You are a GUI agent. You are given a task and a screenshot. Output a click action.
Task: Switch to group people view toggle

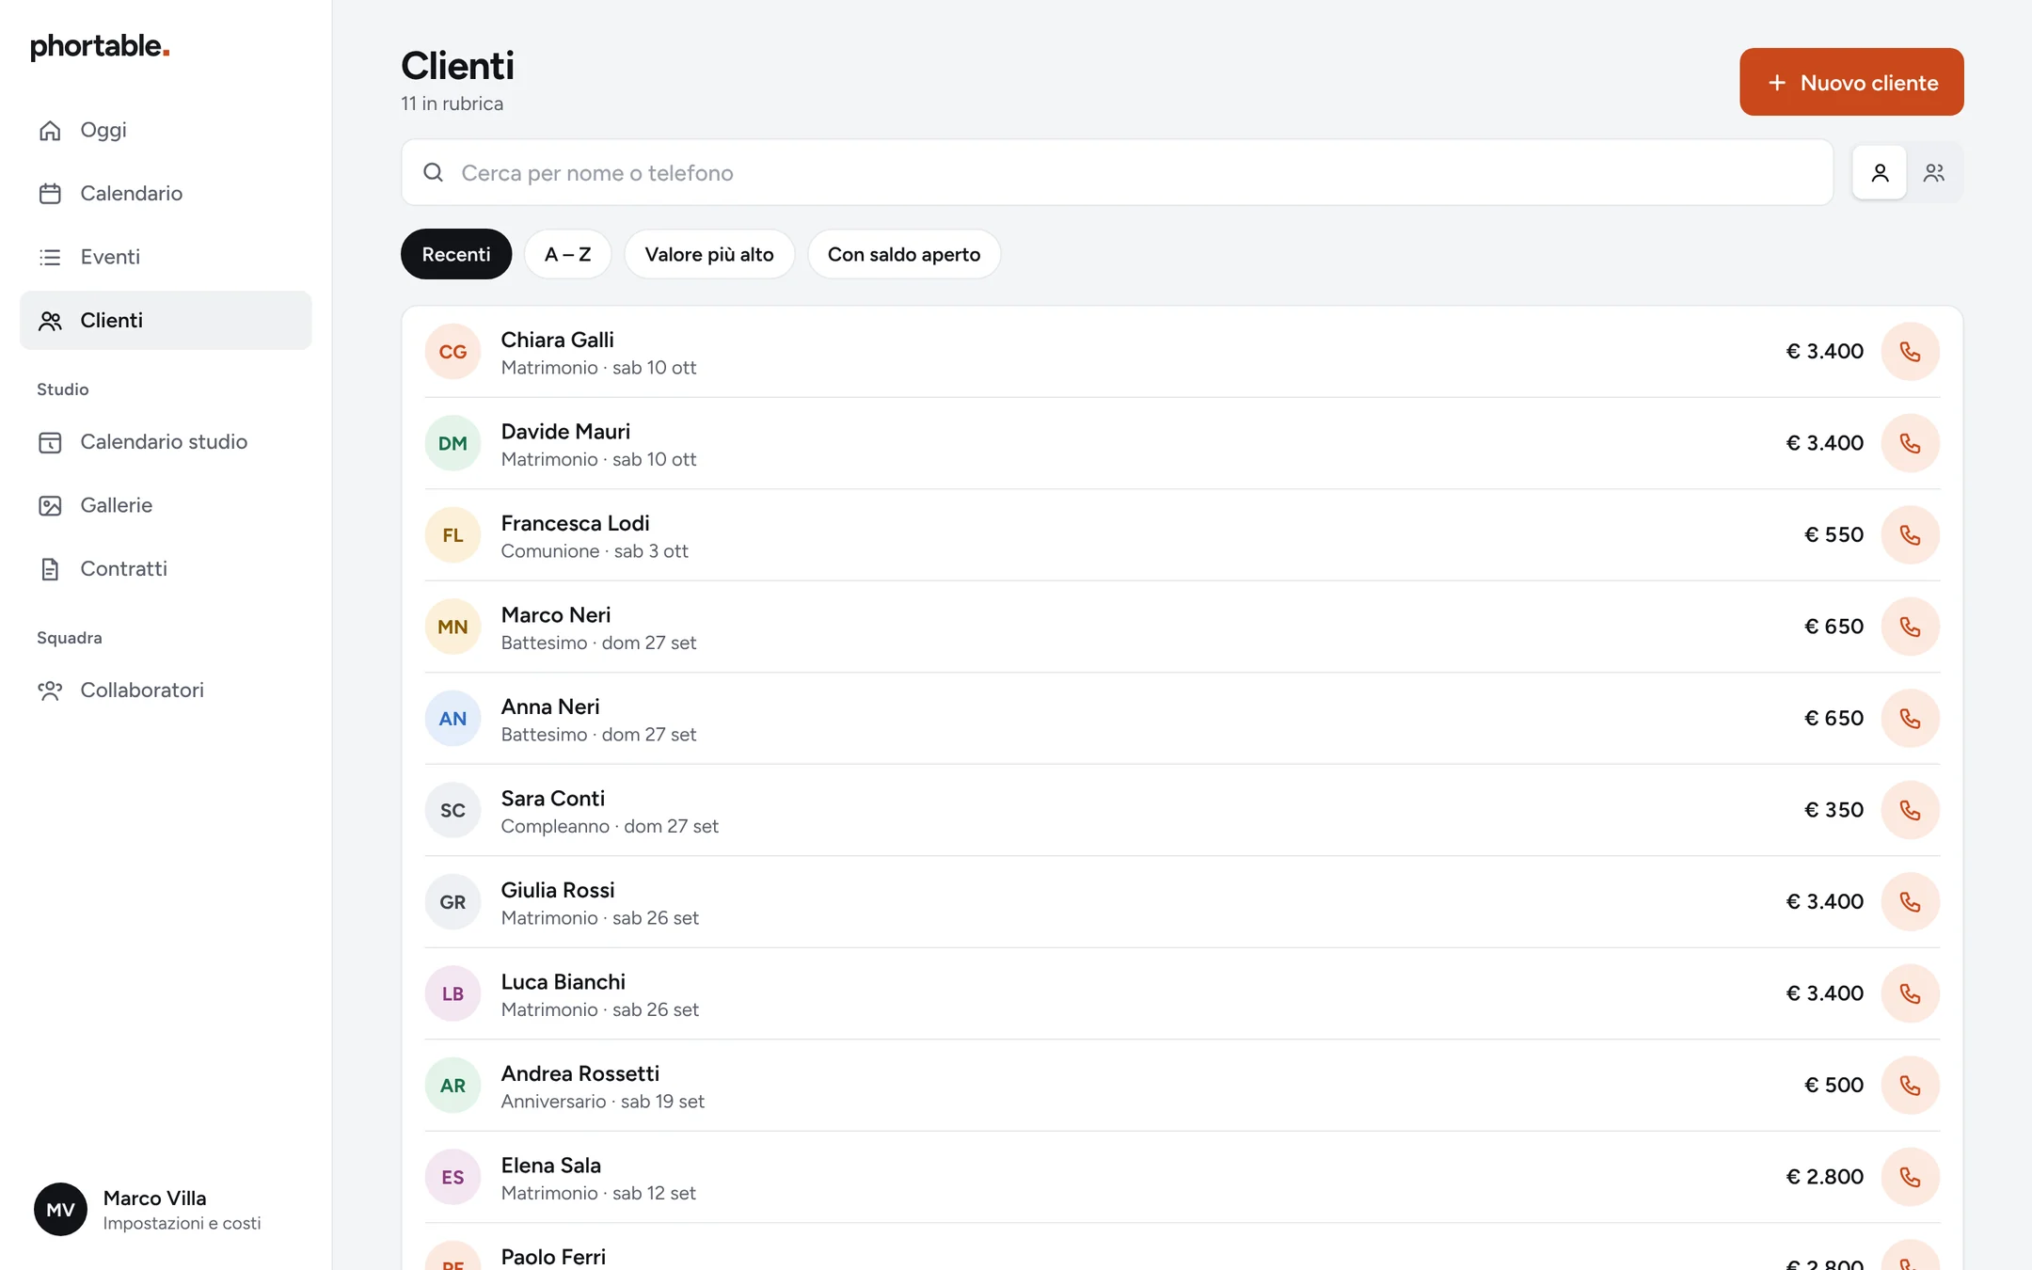point(1934,172)
